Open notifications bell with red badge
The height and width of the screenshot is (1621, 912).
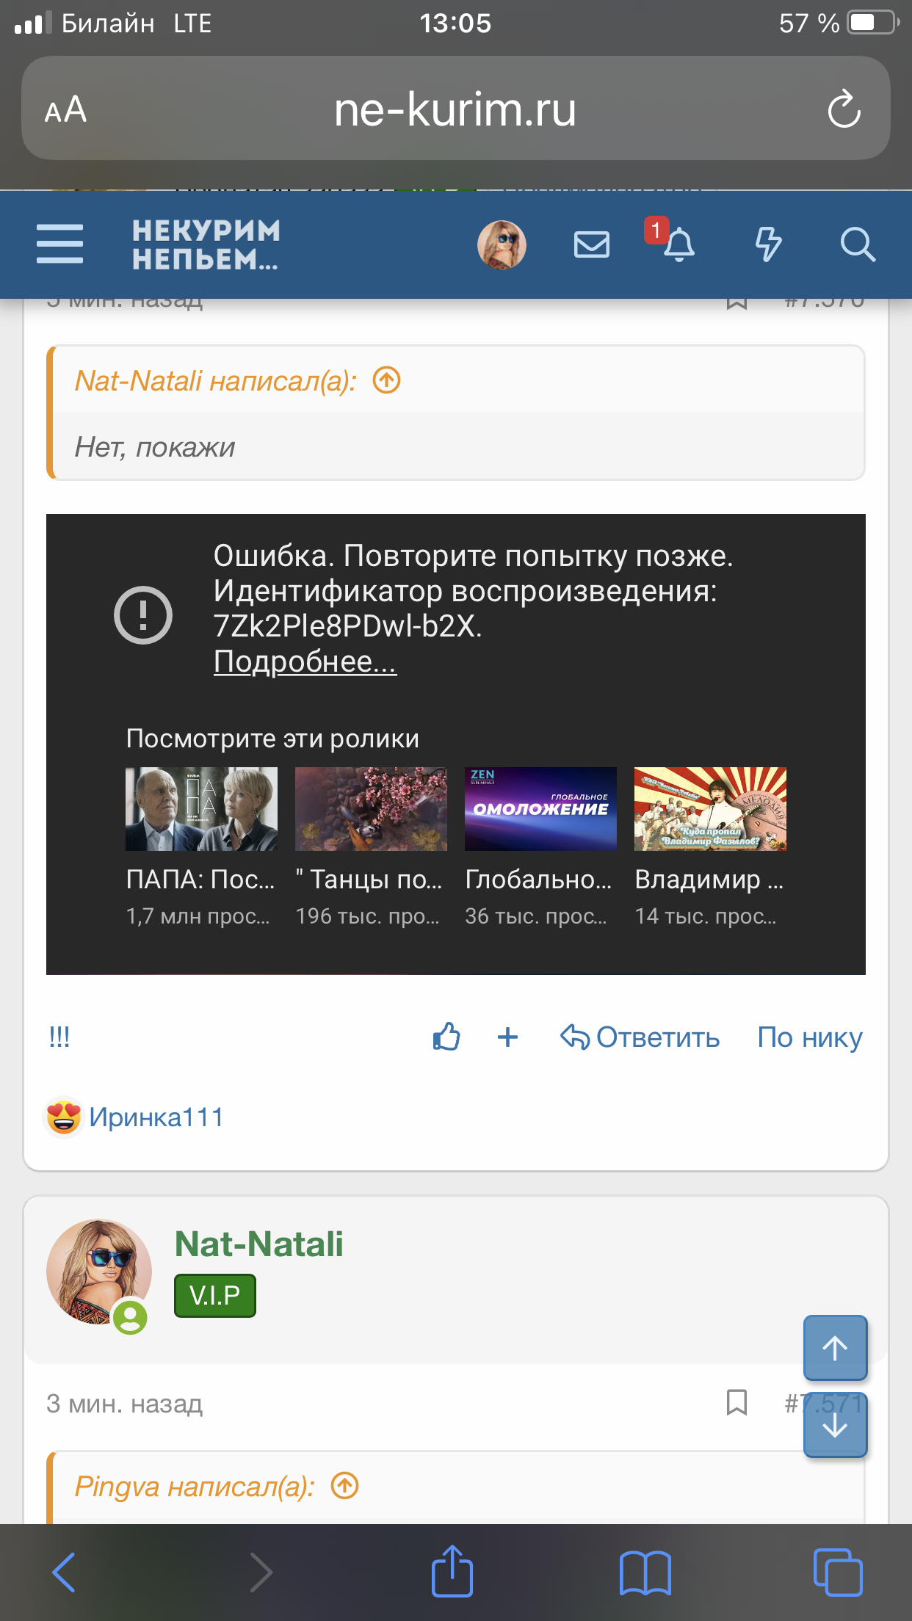pyautogui.click(x=678, y=244)
